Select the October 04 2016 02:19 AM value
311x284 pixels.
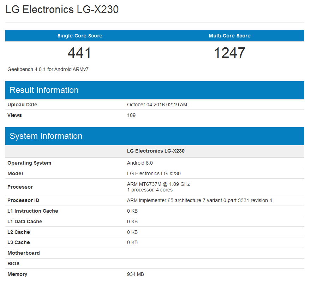point(157,105)
